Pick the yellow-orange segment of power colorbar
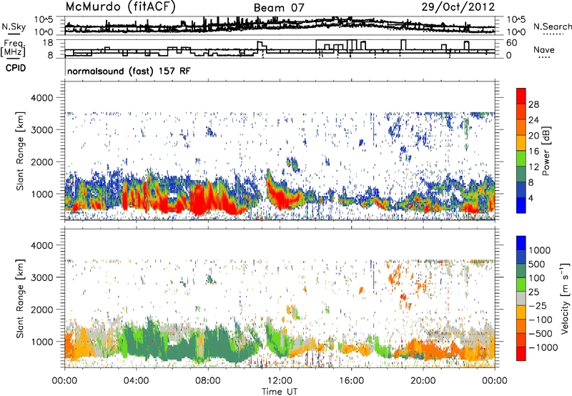The image size is (572, 396). coord(521,143)
